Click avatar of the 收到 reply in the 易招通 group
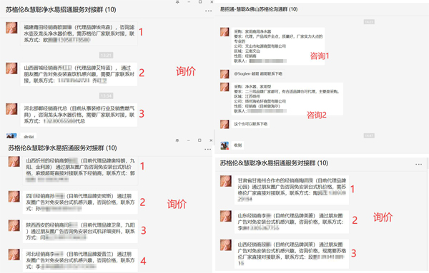Viewport: 429px width, 273px height. tap(225, 145)
